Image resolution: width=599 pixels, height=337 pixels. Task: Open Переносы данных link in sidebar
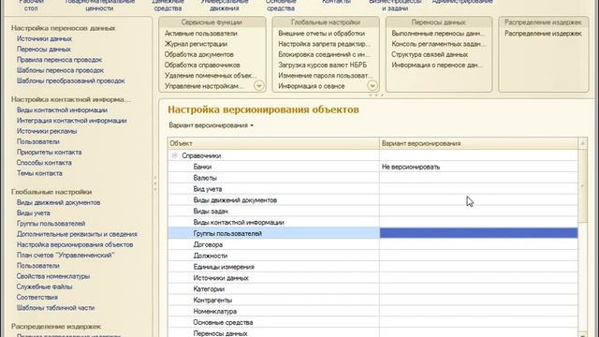(x=44, y=50)
